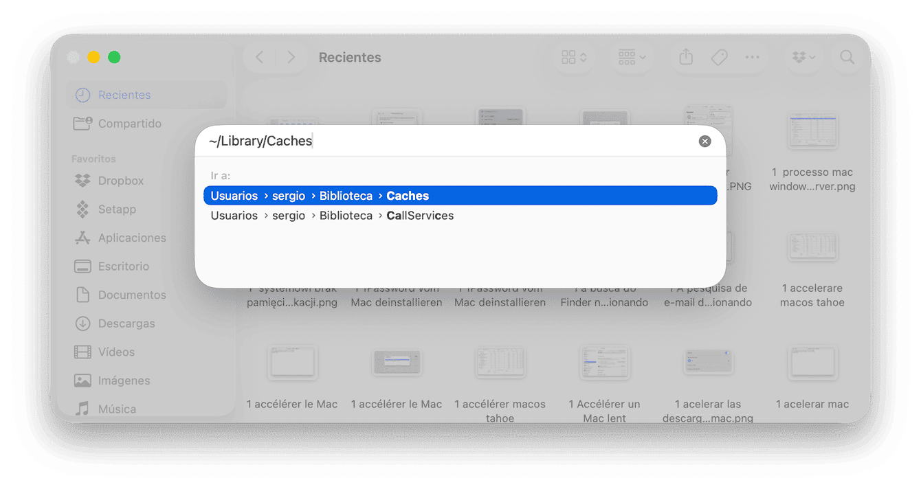Open Descargas in the sidebar
921x489 pixels.
146,323
